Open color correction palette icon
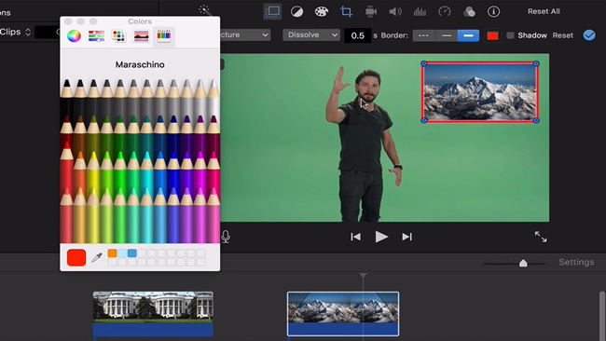The width and height of the screenshot is (606, 341). 321,11
